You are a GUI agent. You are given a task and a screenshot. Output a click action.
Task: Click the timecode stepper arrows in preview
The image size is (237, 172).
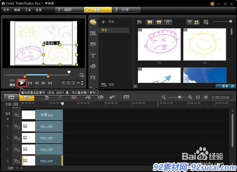pyautogui.click(x=82, y=83)
